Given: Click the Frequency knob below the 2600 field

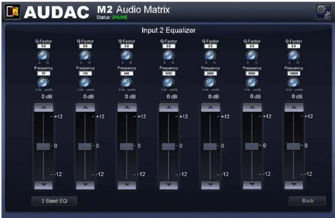Looking at the screenshot, I should click(210, 83).
